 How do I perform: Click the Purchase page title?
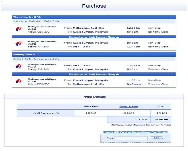94,6
